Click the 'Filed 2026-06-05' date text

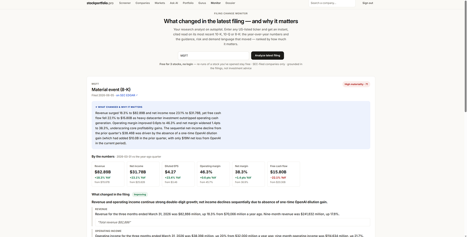103,95
